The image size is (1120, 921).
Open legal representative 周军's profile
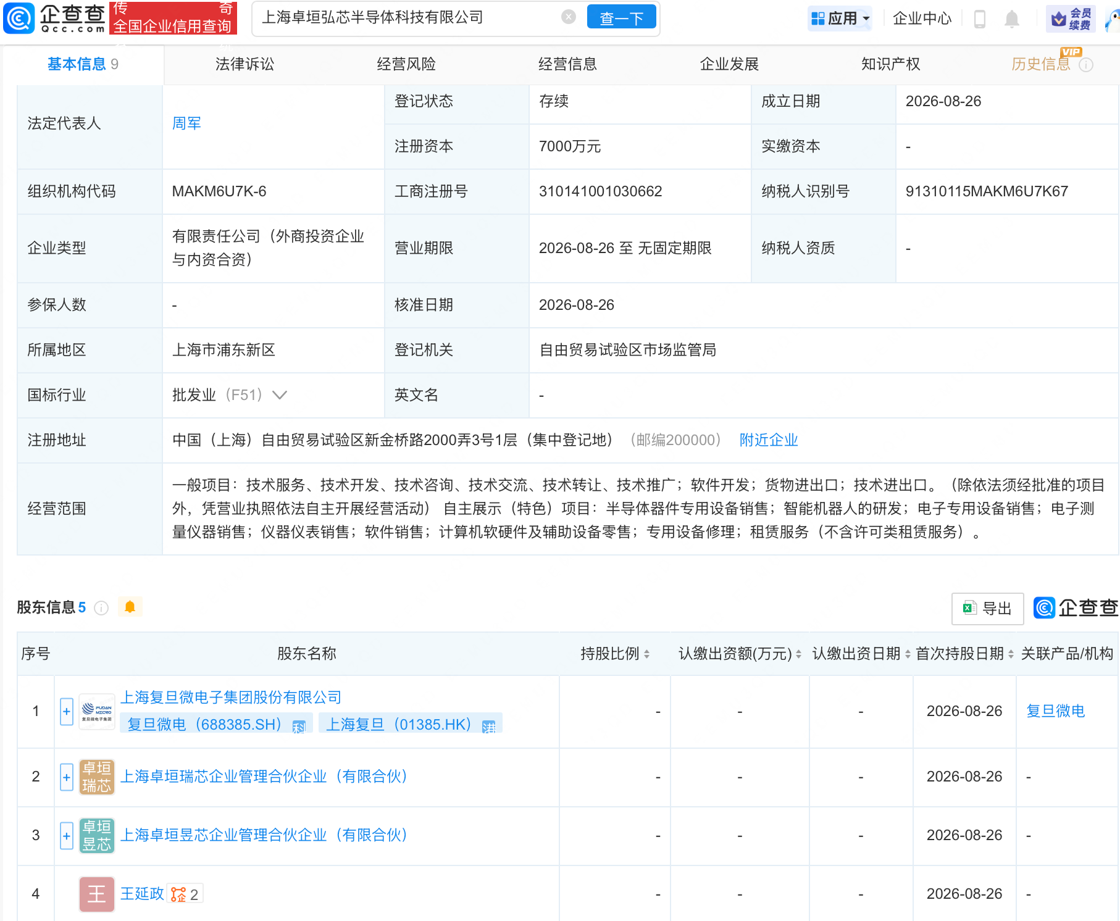pyautogui.click(x=186, y=123)
